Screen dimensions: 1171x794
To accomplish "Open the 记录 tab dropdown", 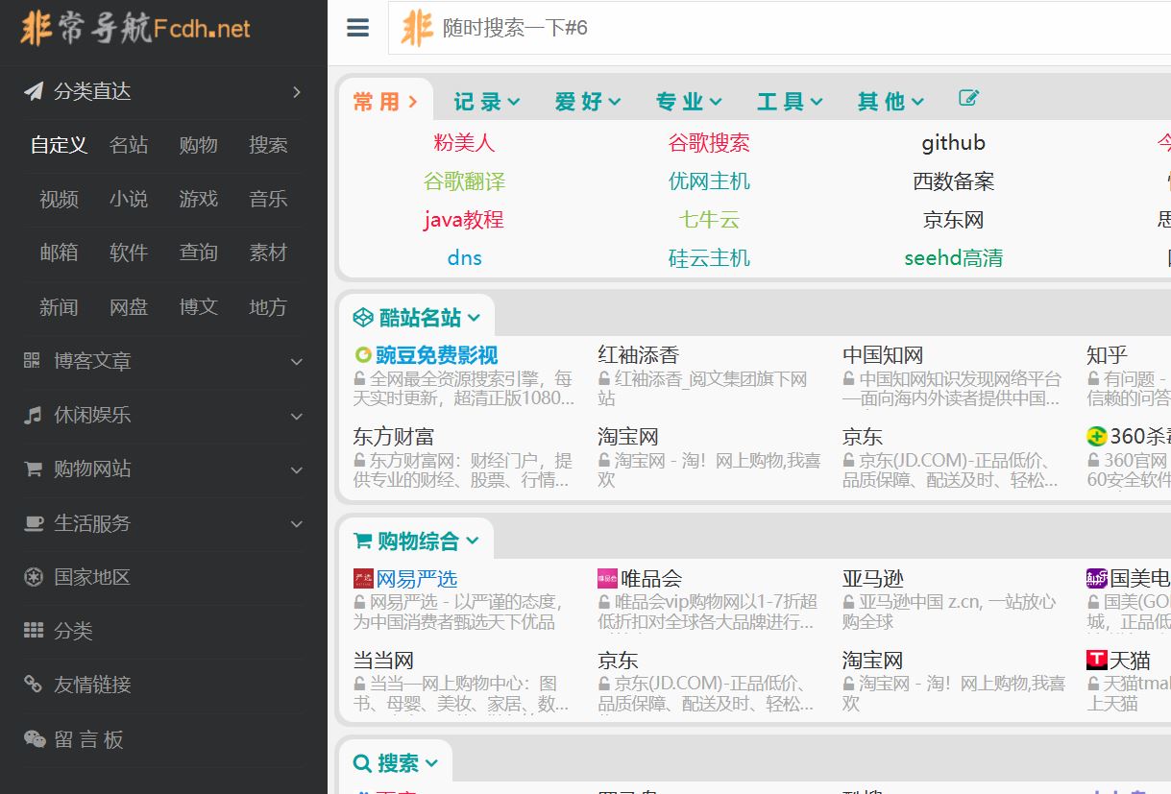I will (487, 101).
